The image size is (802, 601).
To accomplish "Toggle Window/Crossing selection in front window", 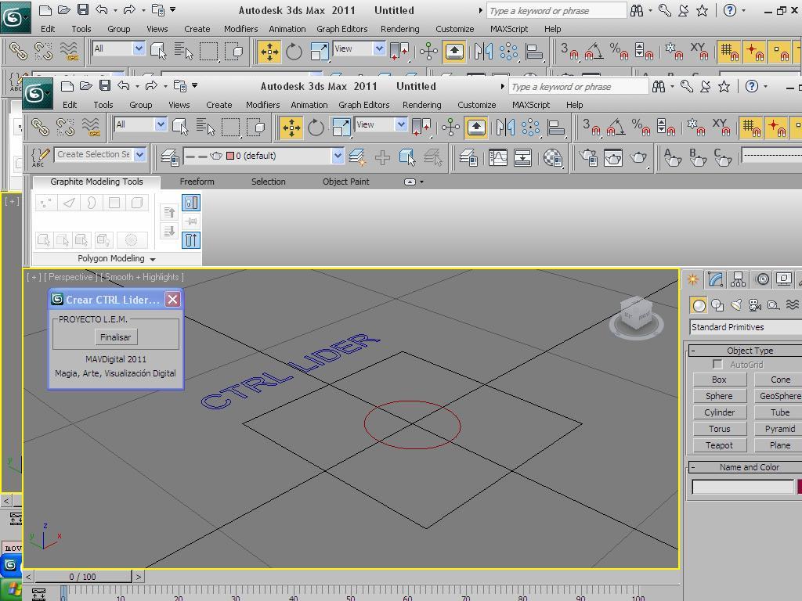I will point(255,127).
